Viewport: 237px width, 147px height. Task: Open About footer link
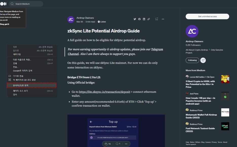(225, 142)
